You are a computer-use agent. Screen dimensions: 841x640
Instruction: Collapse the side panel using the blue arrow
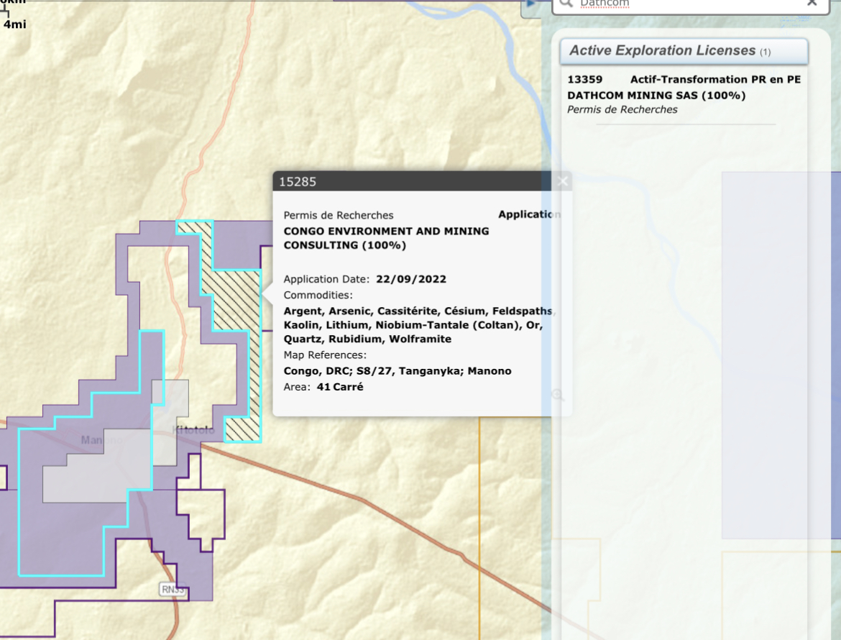pyautogui.click(x=532, y=4)
